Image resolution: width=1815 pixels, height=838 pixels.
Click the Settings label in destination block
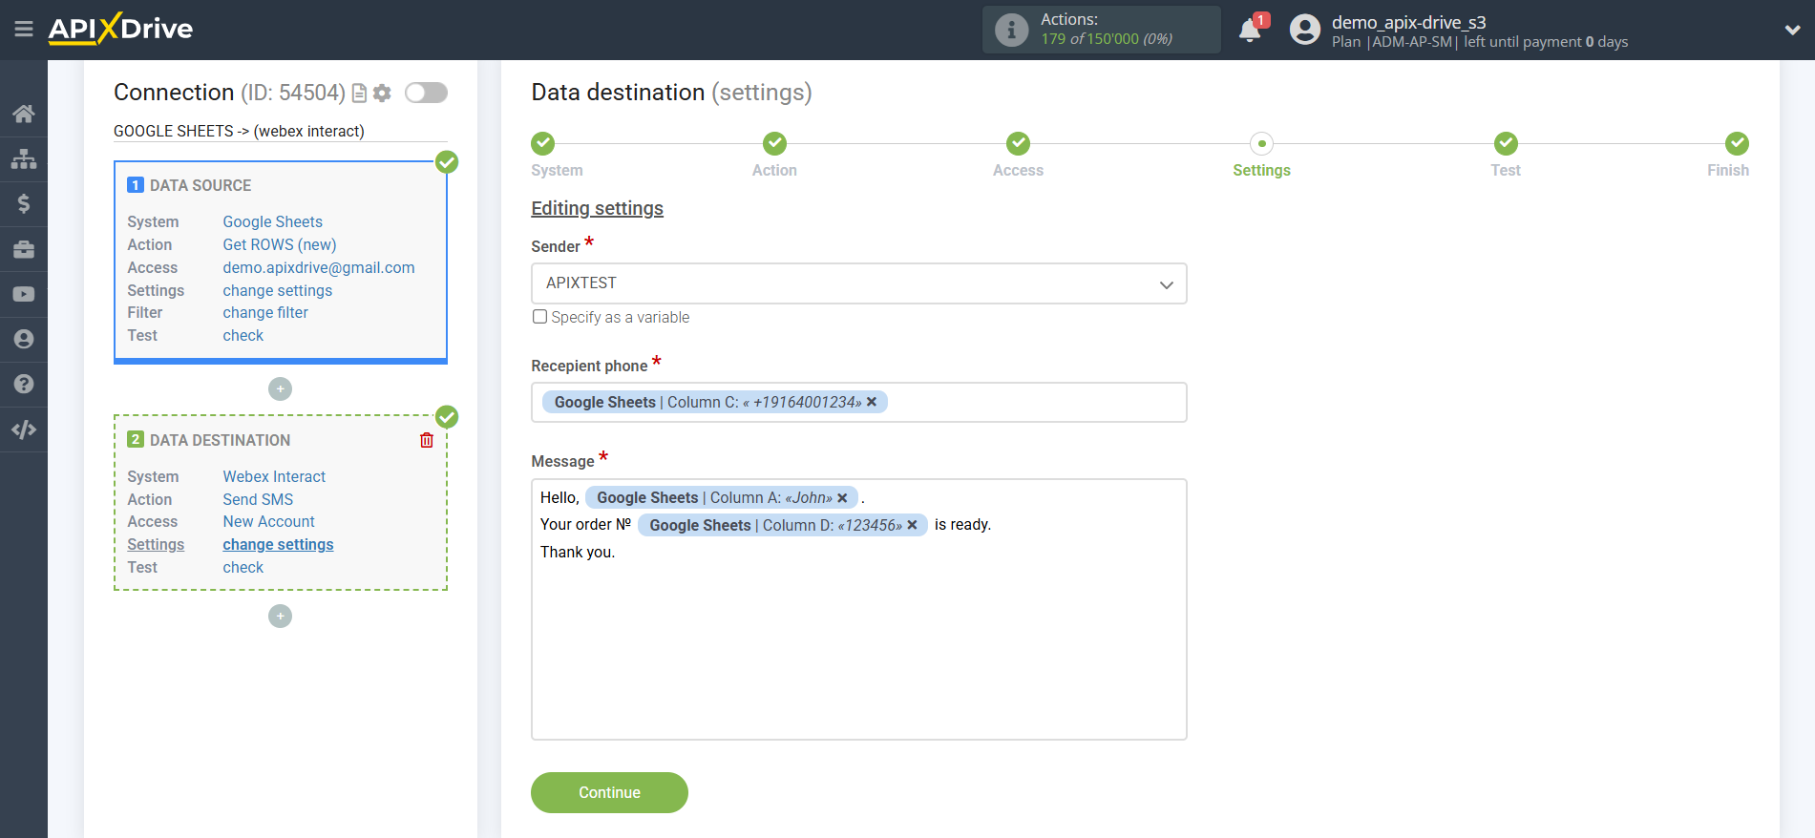156,544
